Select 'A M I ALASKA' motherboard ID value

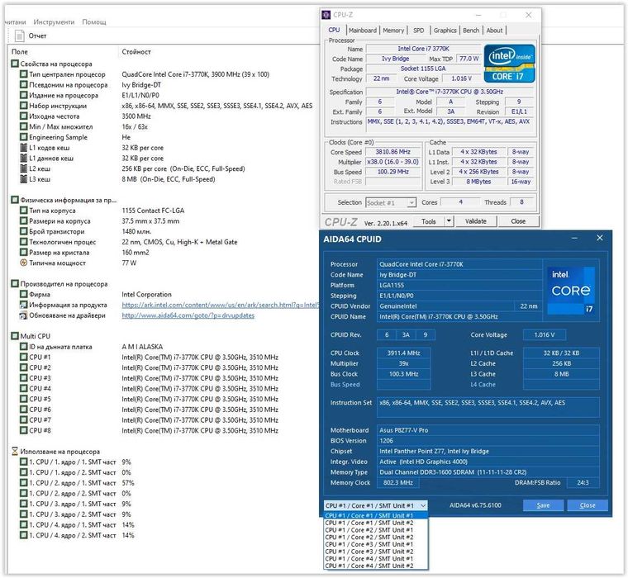coord(142,347)
